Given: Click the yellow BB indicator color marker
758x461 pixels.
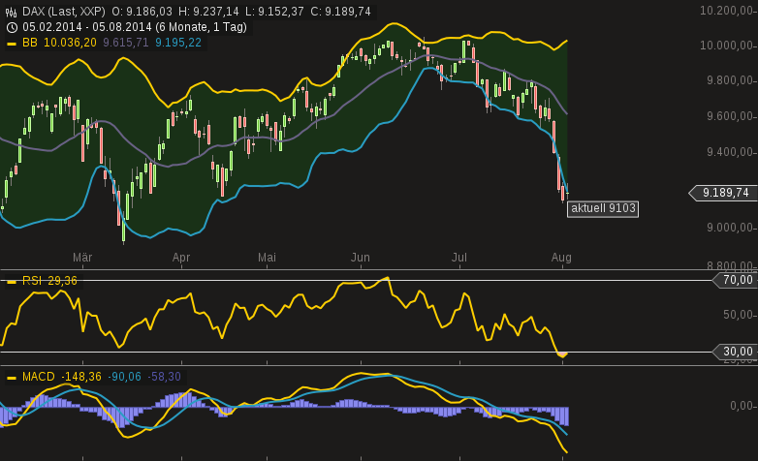Looking at the screenshot, I should point(11,44).
